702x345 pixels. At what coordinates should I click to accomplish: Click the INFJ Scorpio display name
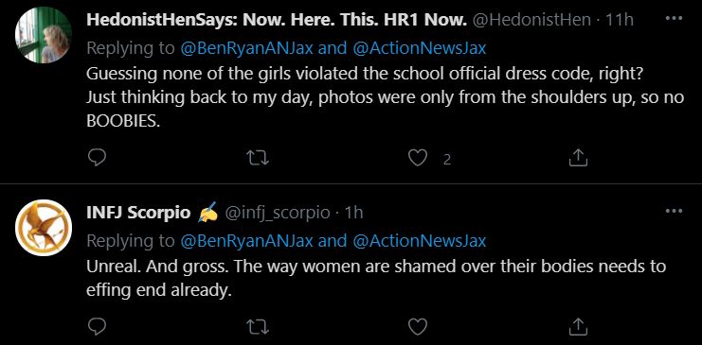coord(138,213)
